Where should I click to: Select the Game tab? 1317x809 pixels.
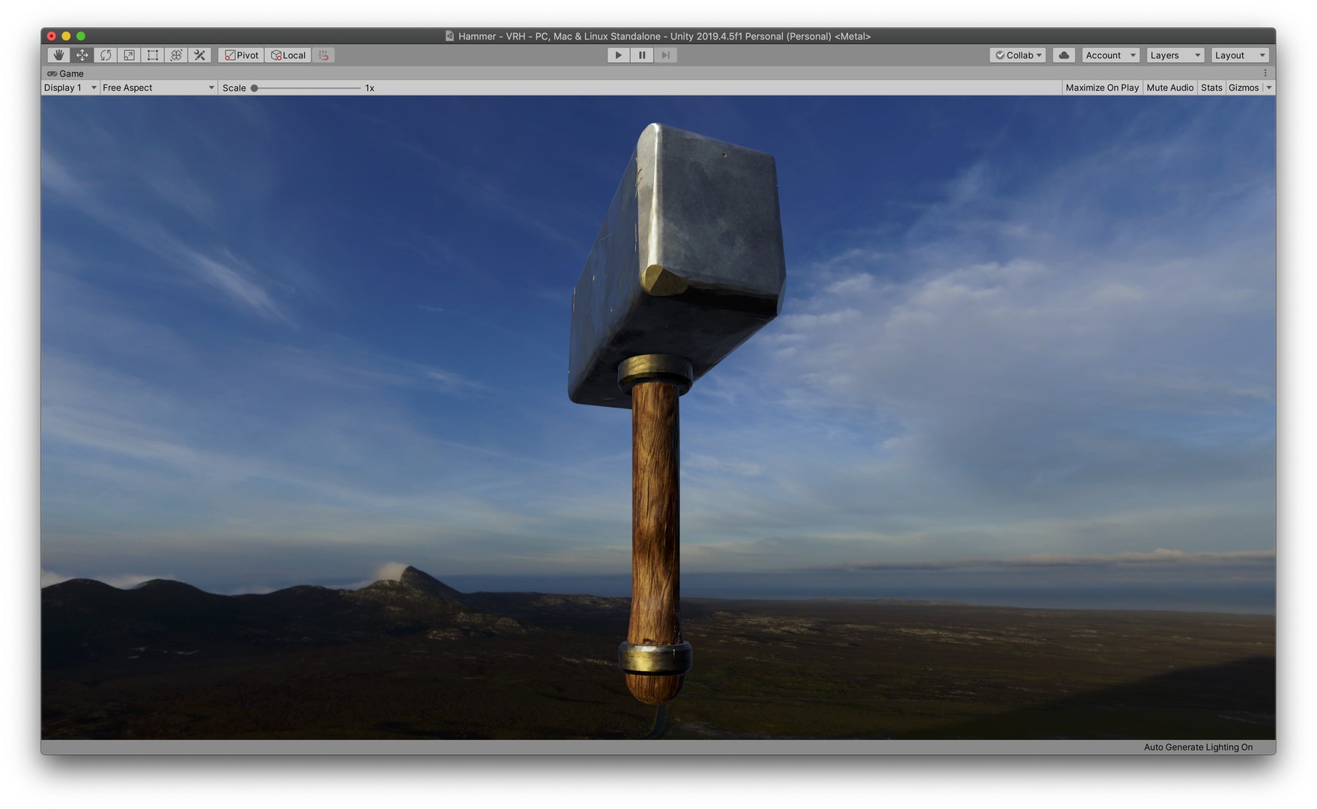click(65, 73)
